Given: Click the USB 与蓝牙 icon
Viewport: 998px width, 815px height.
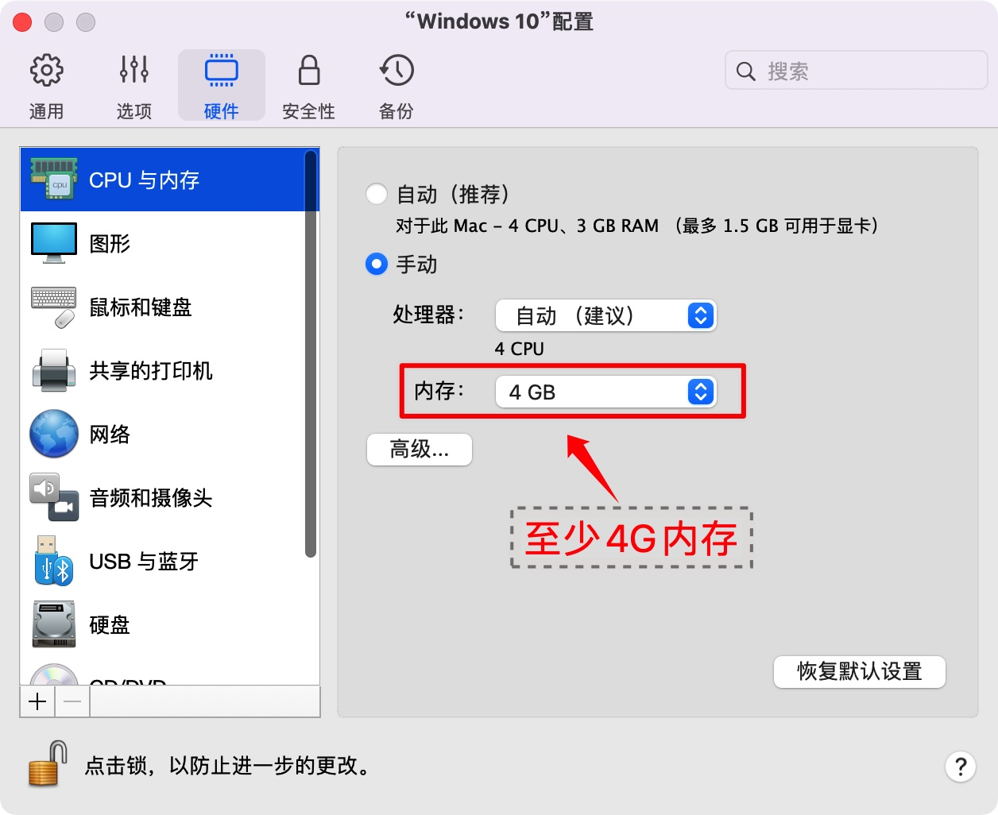Looking at the screenshot, I should [54, 561].
